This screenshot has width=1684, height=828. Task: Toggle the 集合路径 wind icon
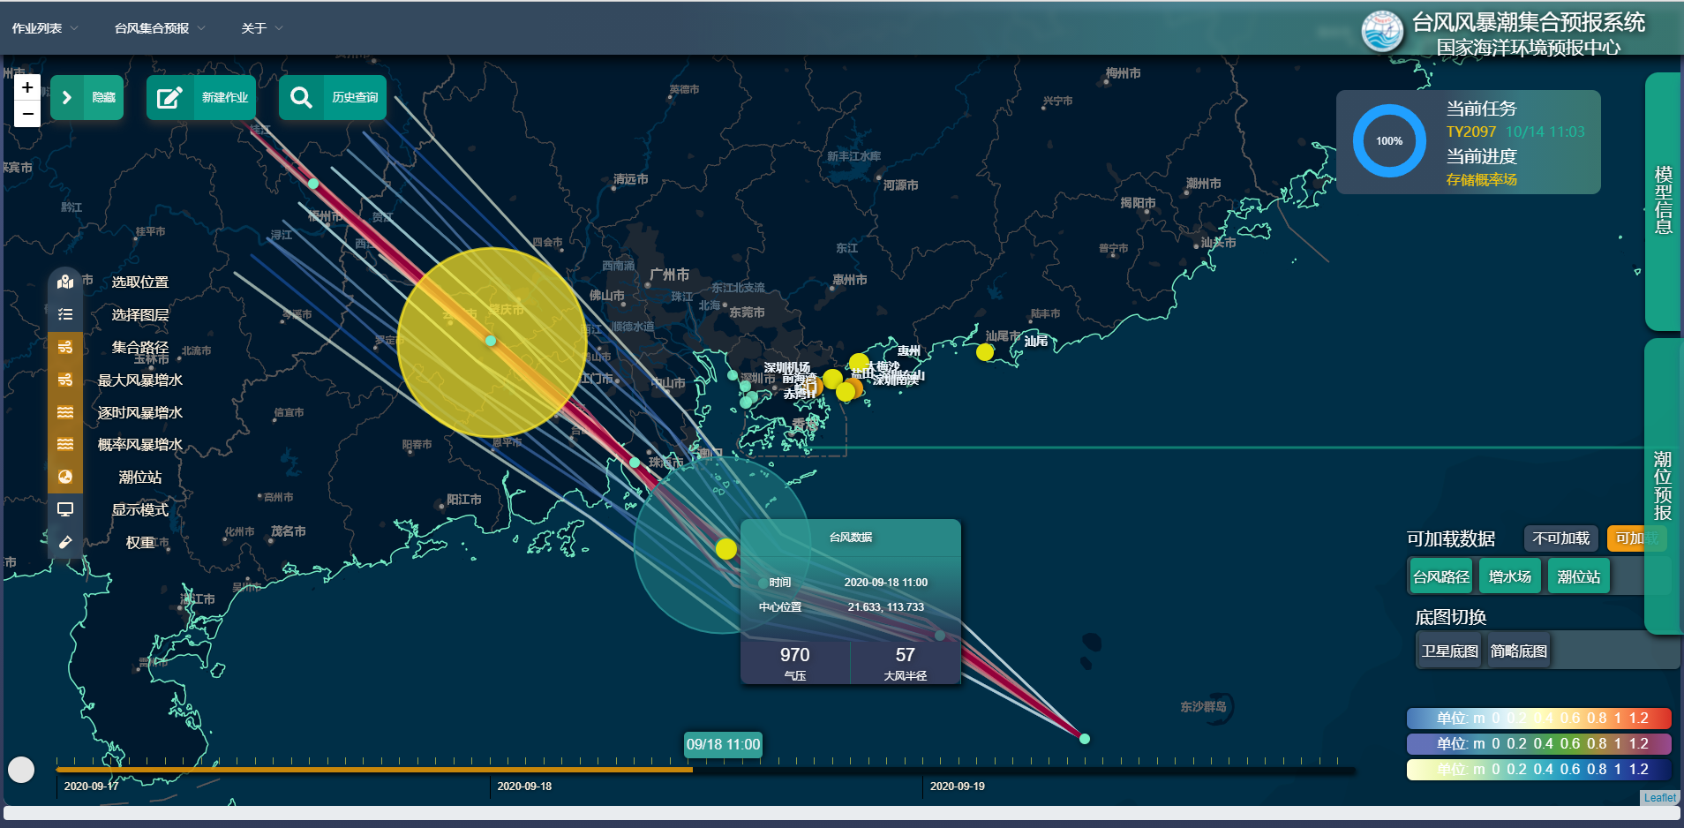click(65, 347)
